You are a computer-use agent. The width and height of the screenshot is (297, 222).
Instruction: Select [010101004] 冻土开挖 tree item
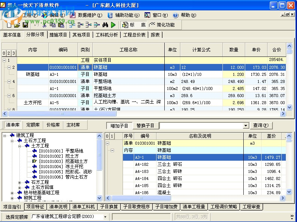[x=61, y=167]
